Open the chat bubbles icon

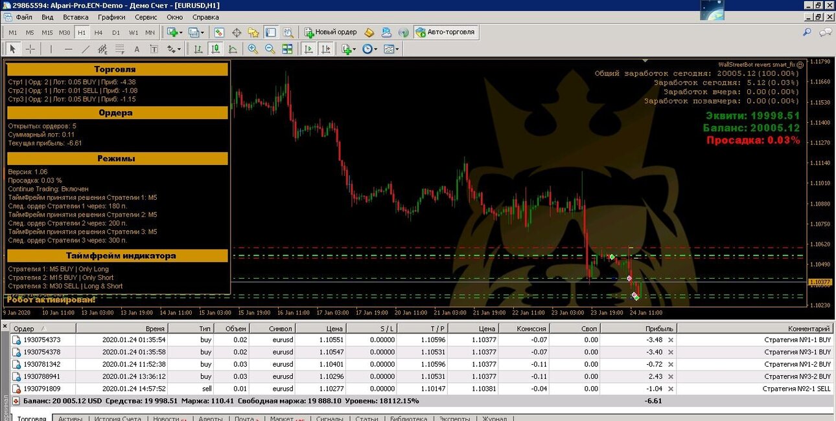tap(825, 32)
